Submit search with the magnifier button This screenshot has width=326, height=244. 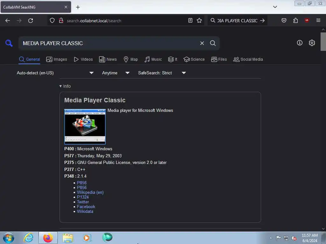pyautogui.click(x=213, y=43)
